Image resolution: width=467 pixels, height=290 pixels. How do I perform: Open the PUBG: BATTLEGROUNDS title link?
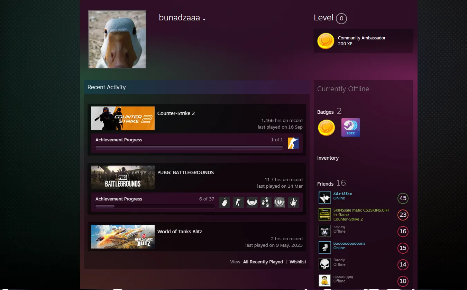(185, 172)
